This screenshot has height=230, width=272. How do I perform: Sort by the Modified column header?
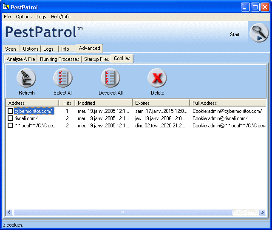[x=104, y=103]
